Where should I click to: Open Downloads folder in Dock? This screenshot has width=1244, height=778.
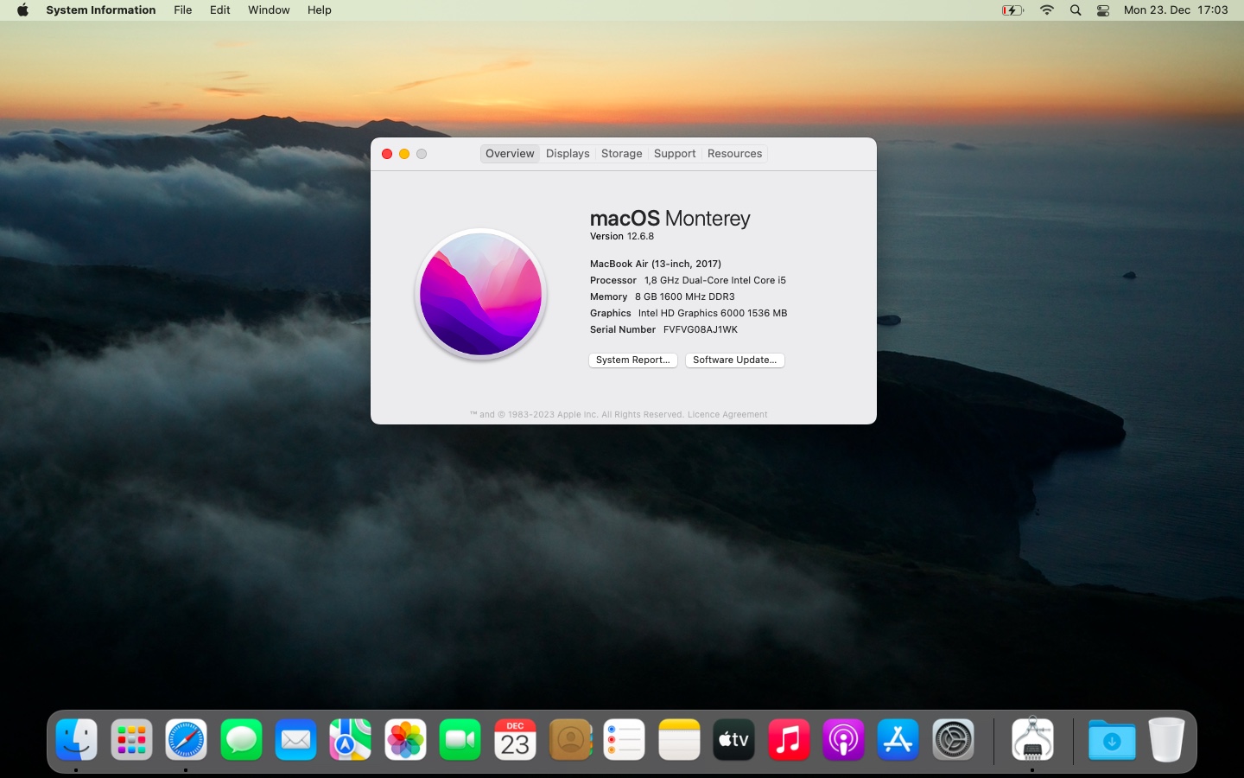coord(1112,740)
